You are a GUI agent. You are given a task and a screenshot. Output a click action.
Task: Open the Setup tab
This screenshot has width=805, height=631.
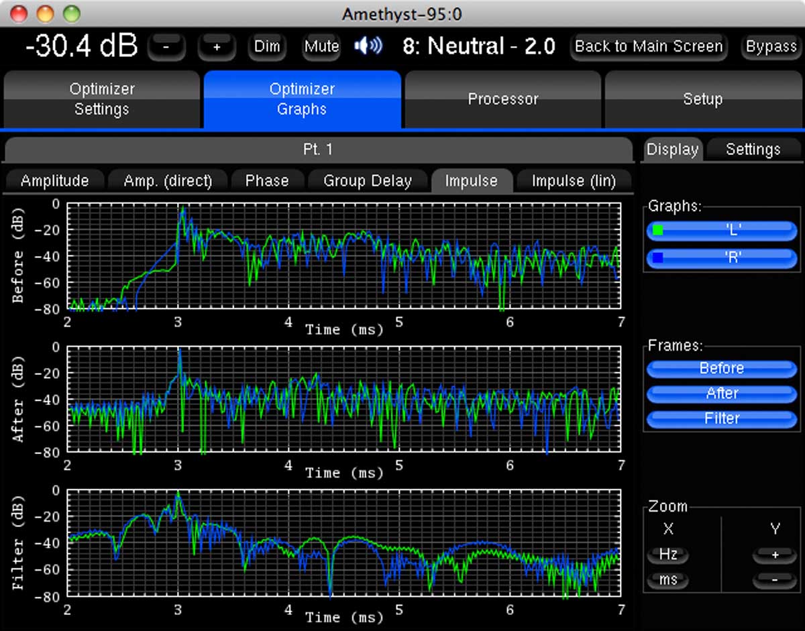tap(702, 99)
